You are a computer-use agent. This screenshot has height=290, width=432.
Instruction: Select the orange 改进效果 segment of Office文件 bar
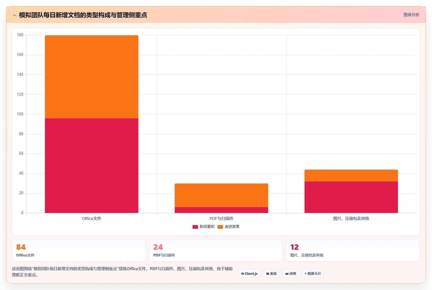click(91, 77)
